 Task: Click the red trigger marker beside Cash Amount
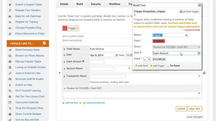(x=83, y=61)
